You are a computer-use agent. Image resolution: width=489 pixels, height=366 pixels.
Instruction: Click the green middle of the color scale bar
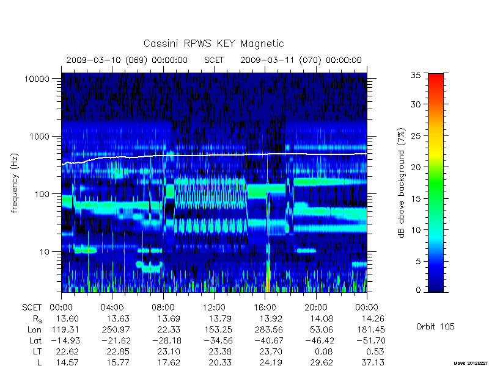(436, 183)
